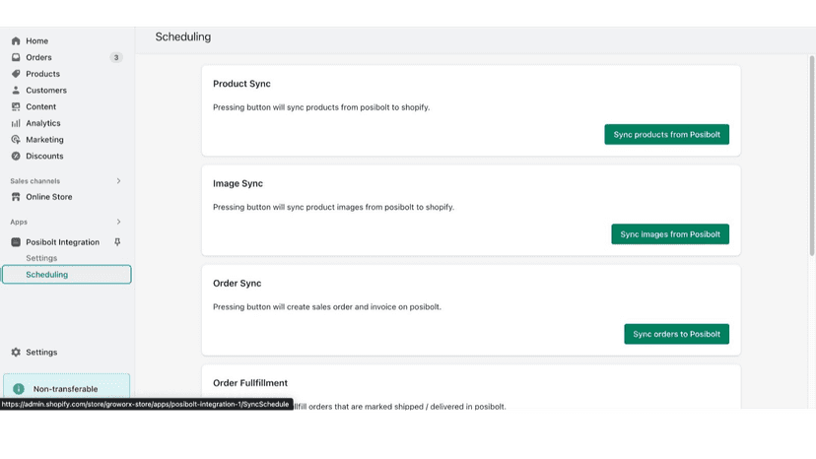Click the Orders count badge 3
Image resolution: width=816 pixels, height=459 pixels.
tap(116, 57)
